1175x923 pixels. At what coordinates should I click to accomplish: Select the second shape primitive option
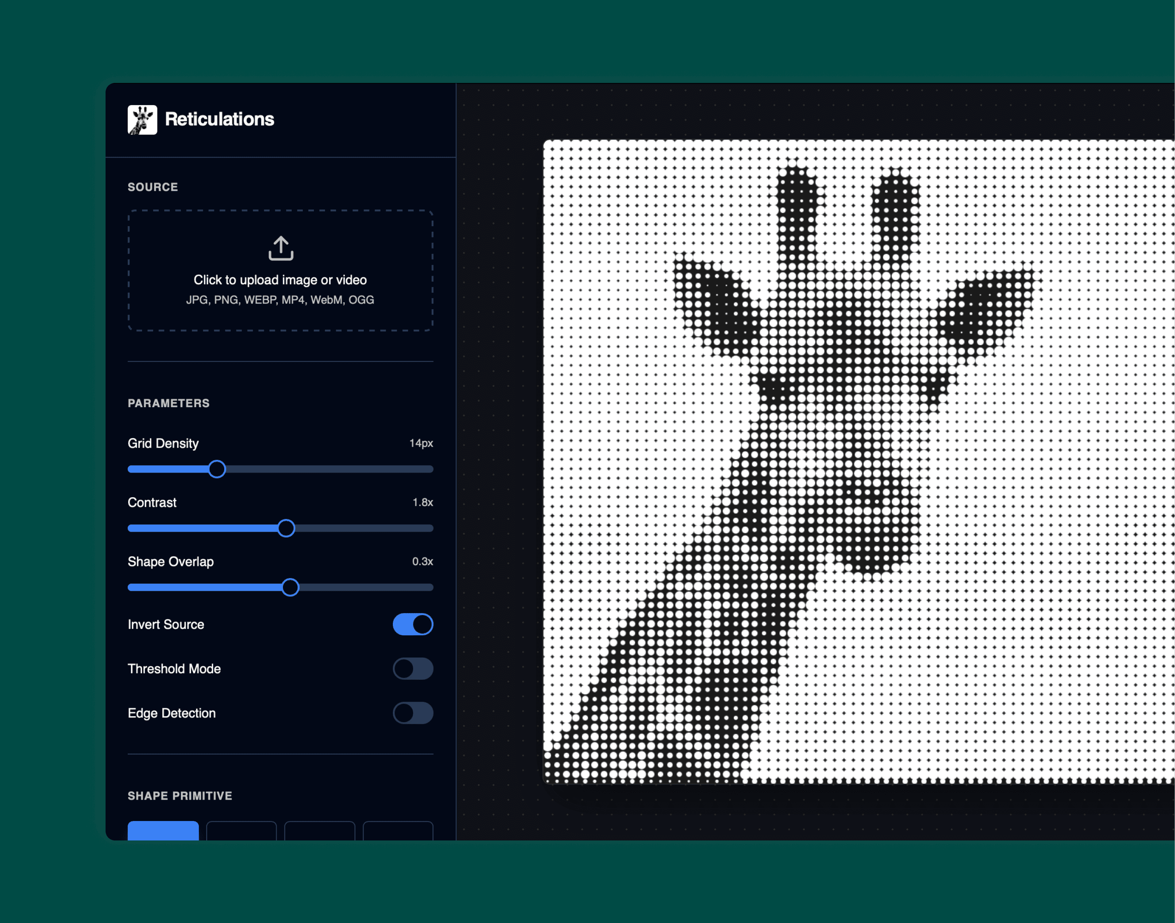point(241,831)
